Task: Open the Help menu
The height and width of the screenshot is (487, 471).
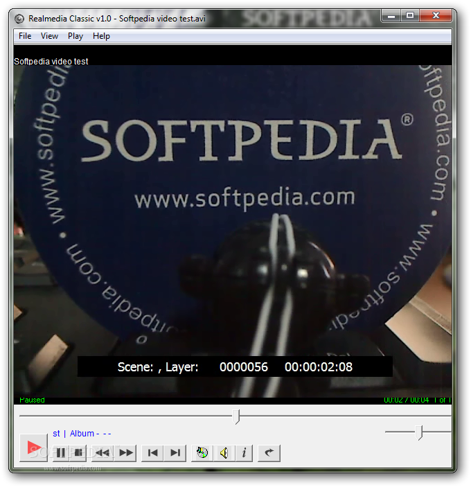Action: [101, 36]
